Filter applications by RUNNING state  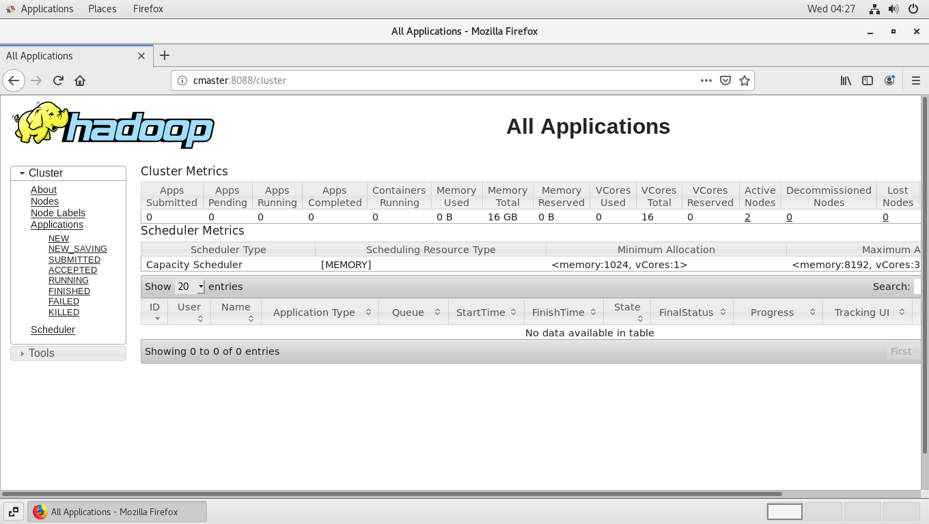[68, 280]
